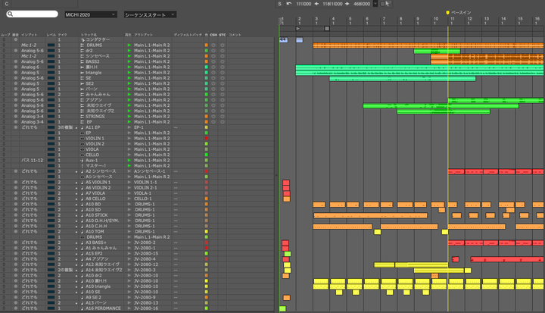Select the pointer tool icon in toolbar
Viewport: 545px width, 313px height.
pos(387,4)
